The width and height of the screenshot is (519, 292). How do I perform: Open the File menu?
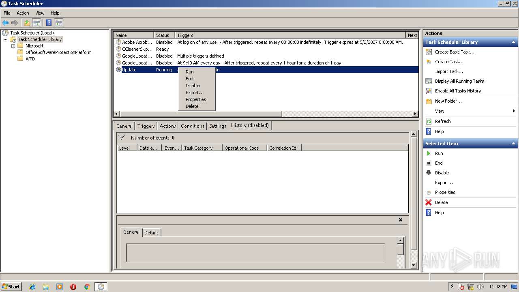7,13
